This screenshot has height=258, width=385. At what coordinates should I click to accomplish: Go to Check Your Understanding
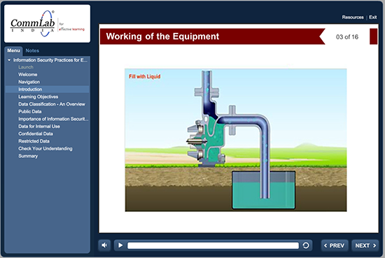(x=45, y=149)
